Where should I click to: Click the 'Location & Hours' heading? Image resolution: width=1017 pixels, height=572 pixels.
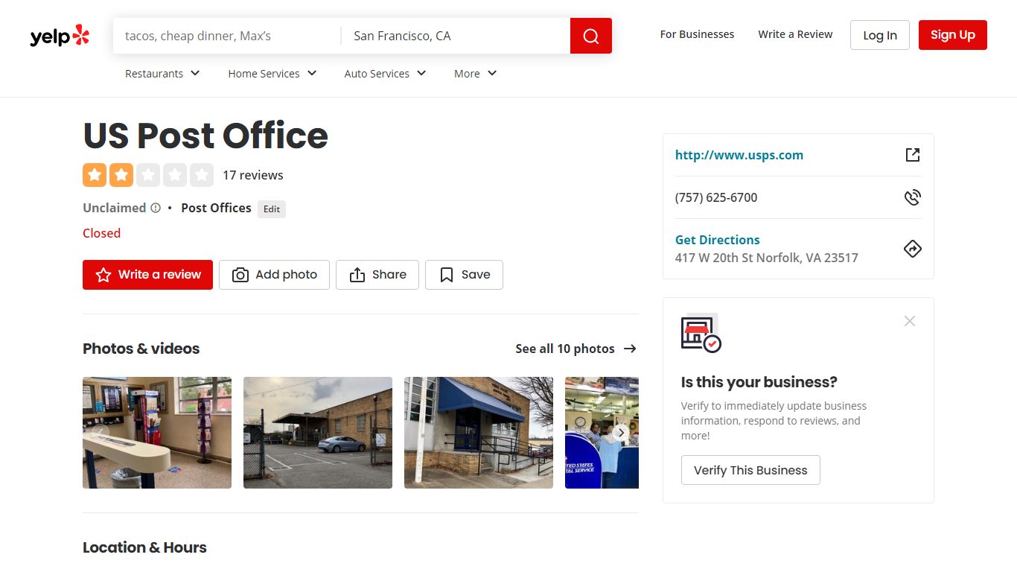coord(144,547)
